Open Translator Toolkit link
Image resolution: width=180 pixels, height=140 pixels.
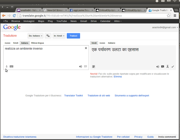tap(73, 96)
